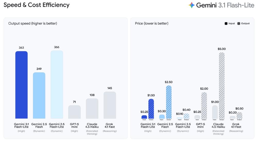Select the Grok 4.1 Fast speed bar
Image resolution: width=258 pixels, height=143 pixels.
[x=110, y=105]
